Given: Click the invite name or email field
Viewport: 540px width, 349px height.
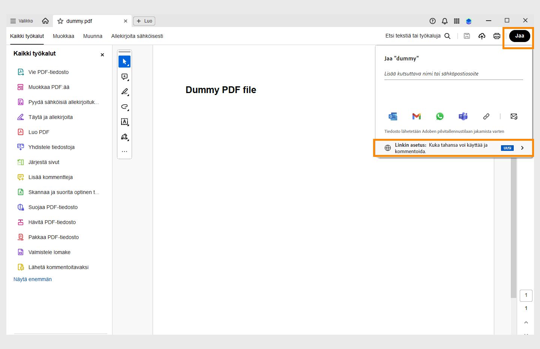Looking at the screenshot, I should 453,74.
